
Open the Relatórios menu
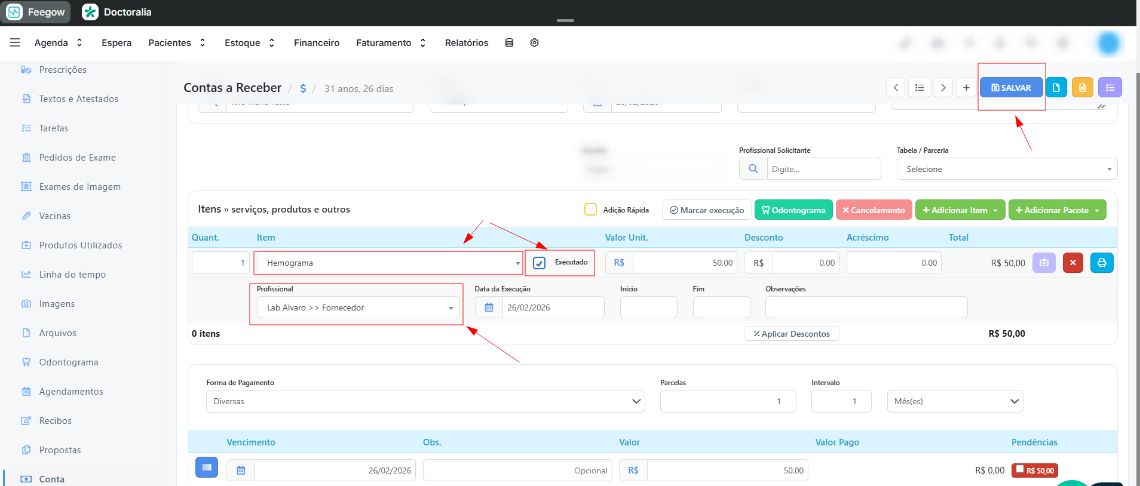point(467,42)
